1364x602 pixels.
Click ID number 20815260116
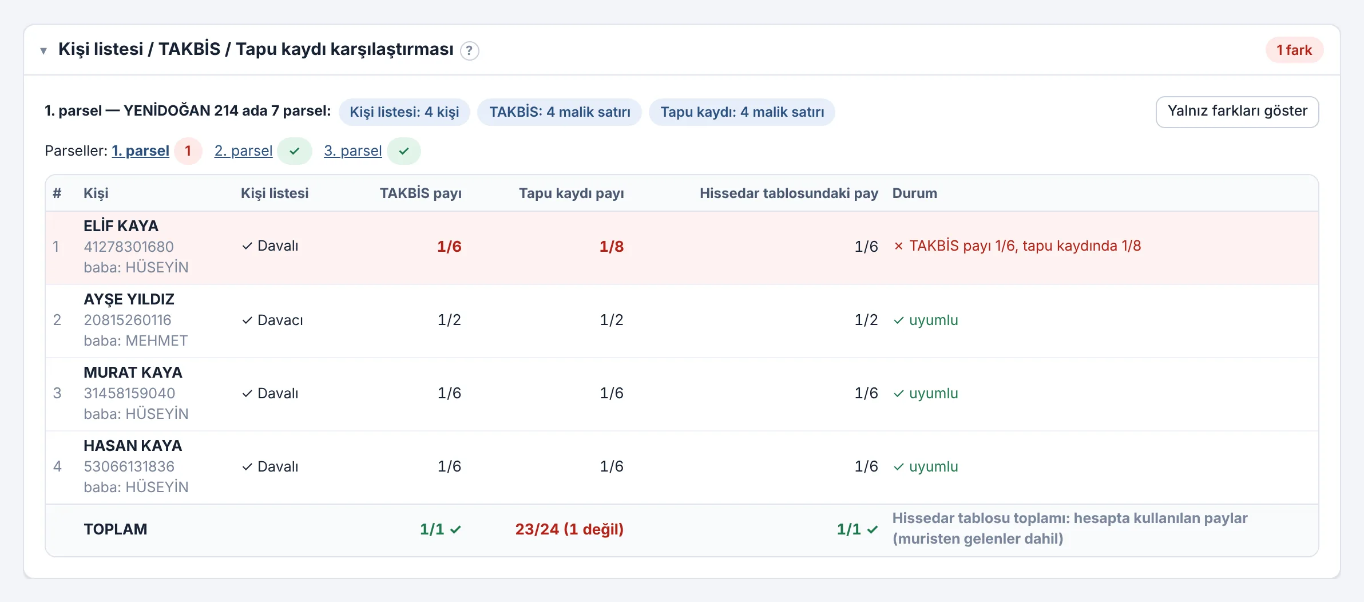[x=128, y=320]
